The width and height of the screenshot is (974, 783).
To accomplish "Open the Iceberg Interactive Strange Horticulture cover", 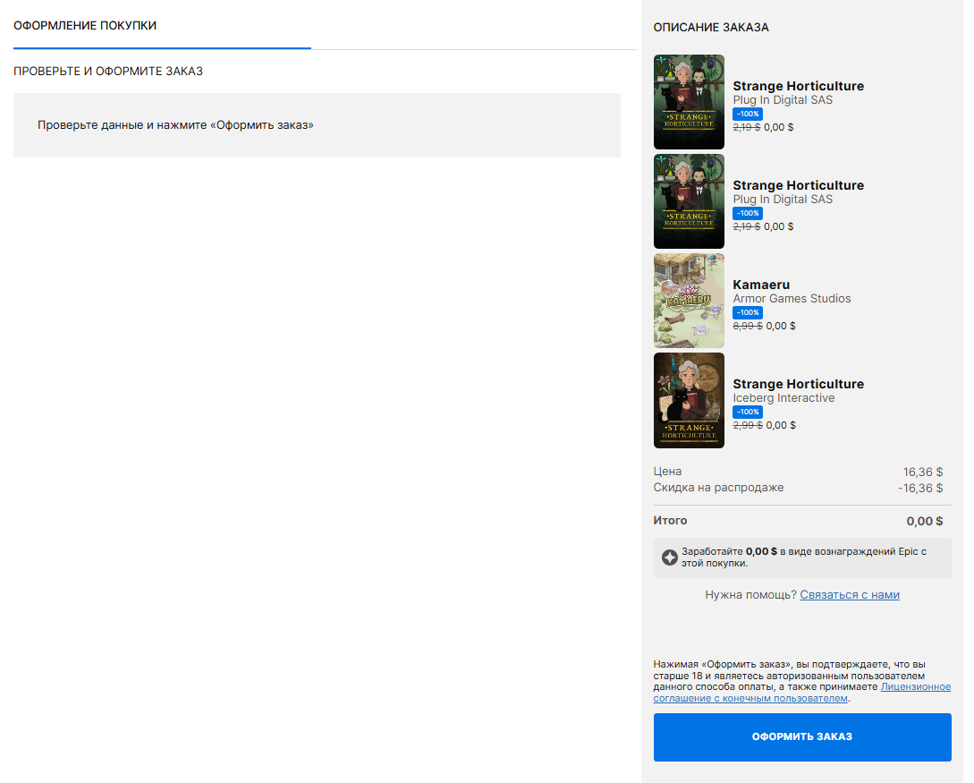I will coord(689,400).
